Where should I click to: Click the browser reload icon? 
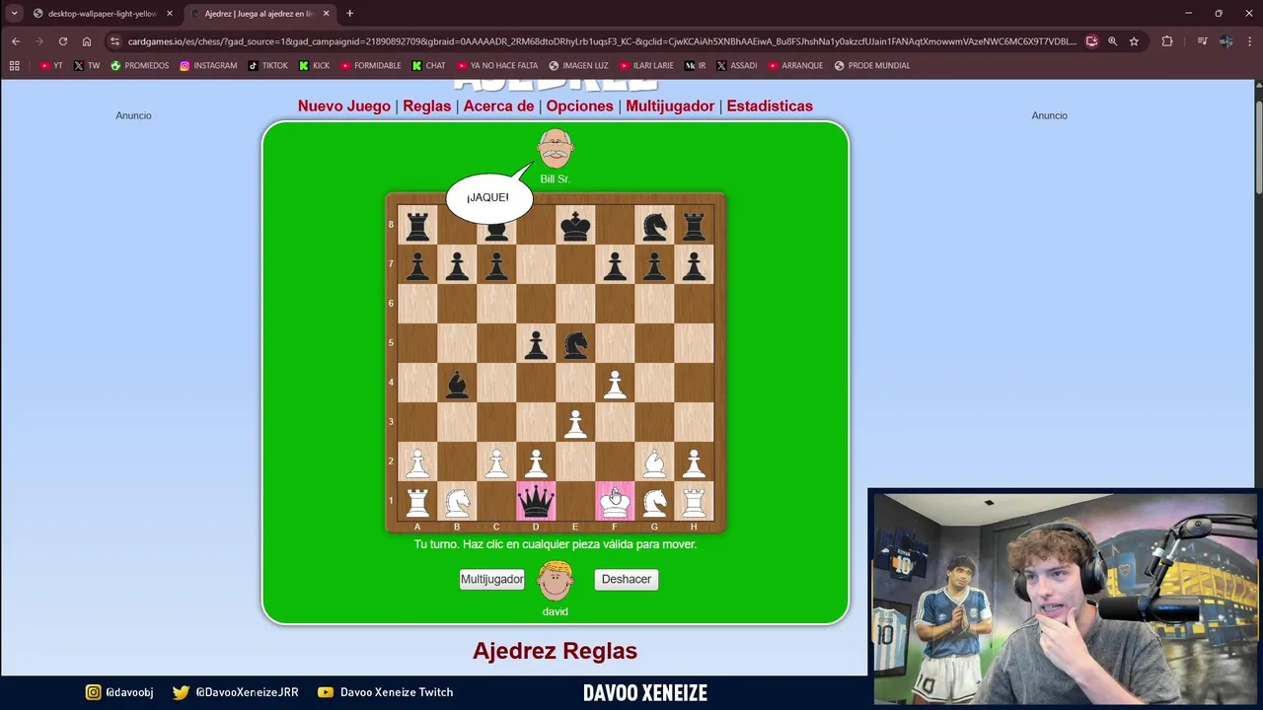pos(63,41)
